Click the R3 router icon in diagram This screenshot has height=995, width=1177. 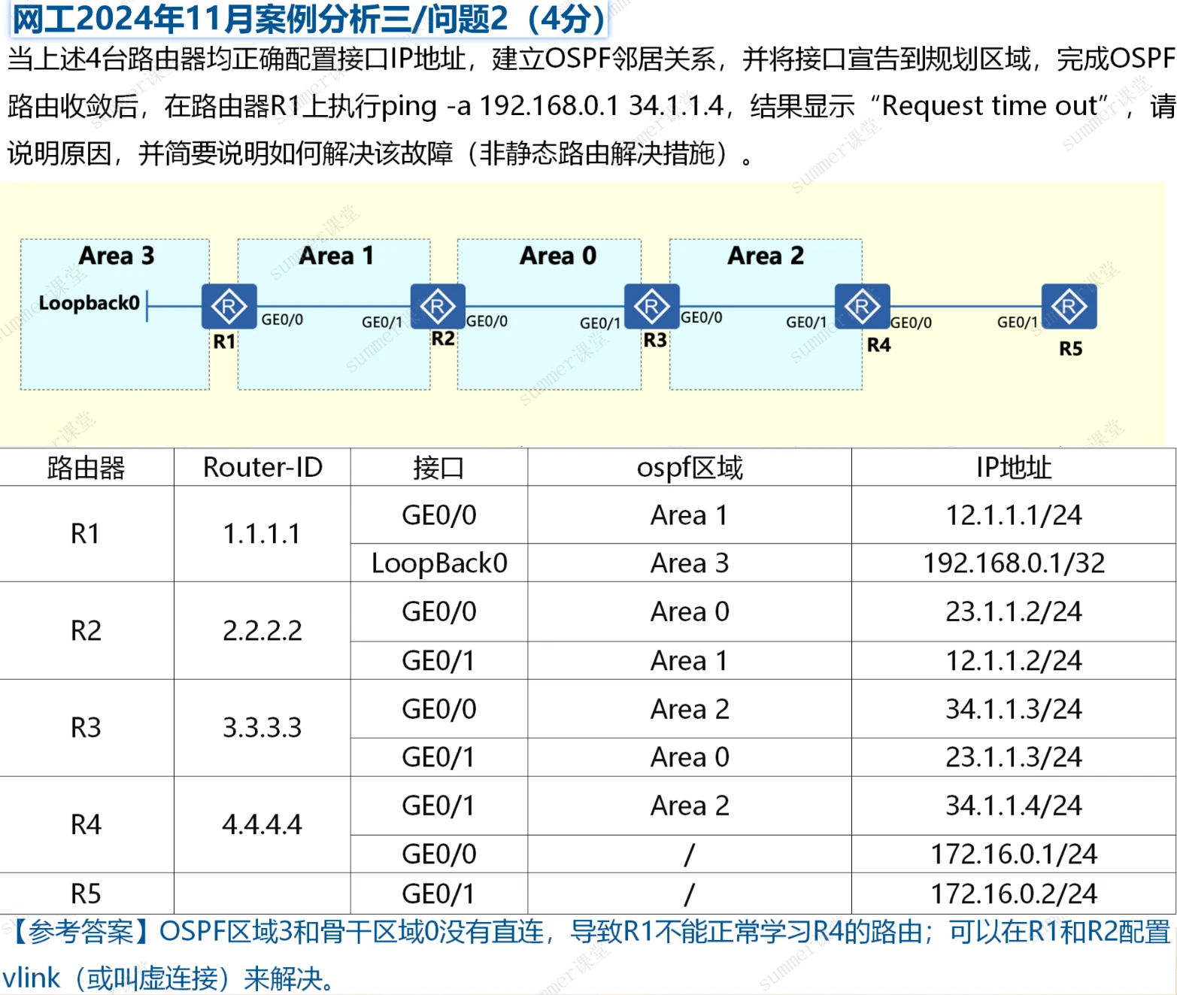pos(651,306)
